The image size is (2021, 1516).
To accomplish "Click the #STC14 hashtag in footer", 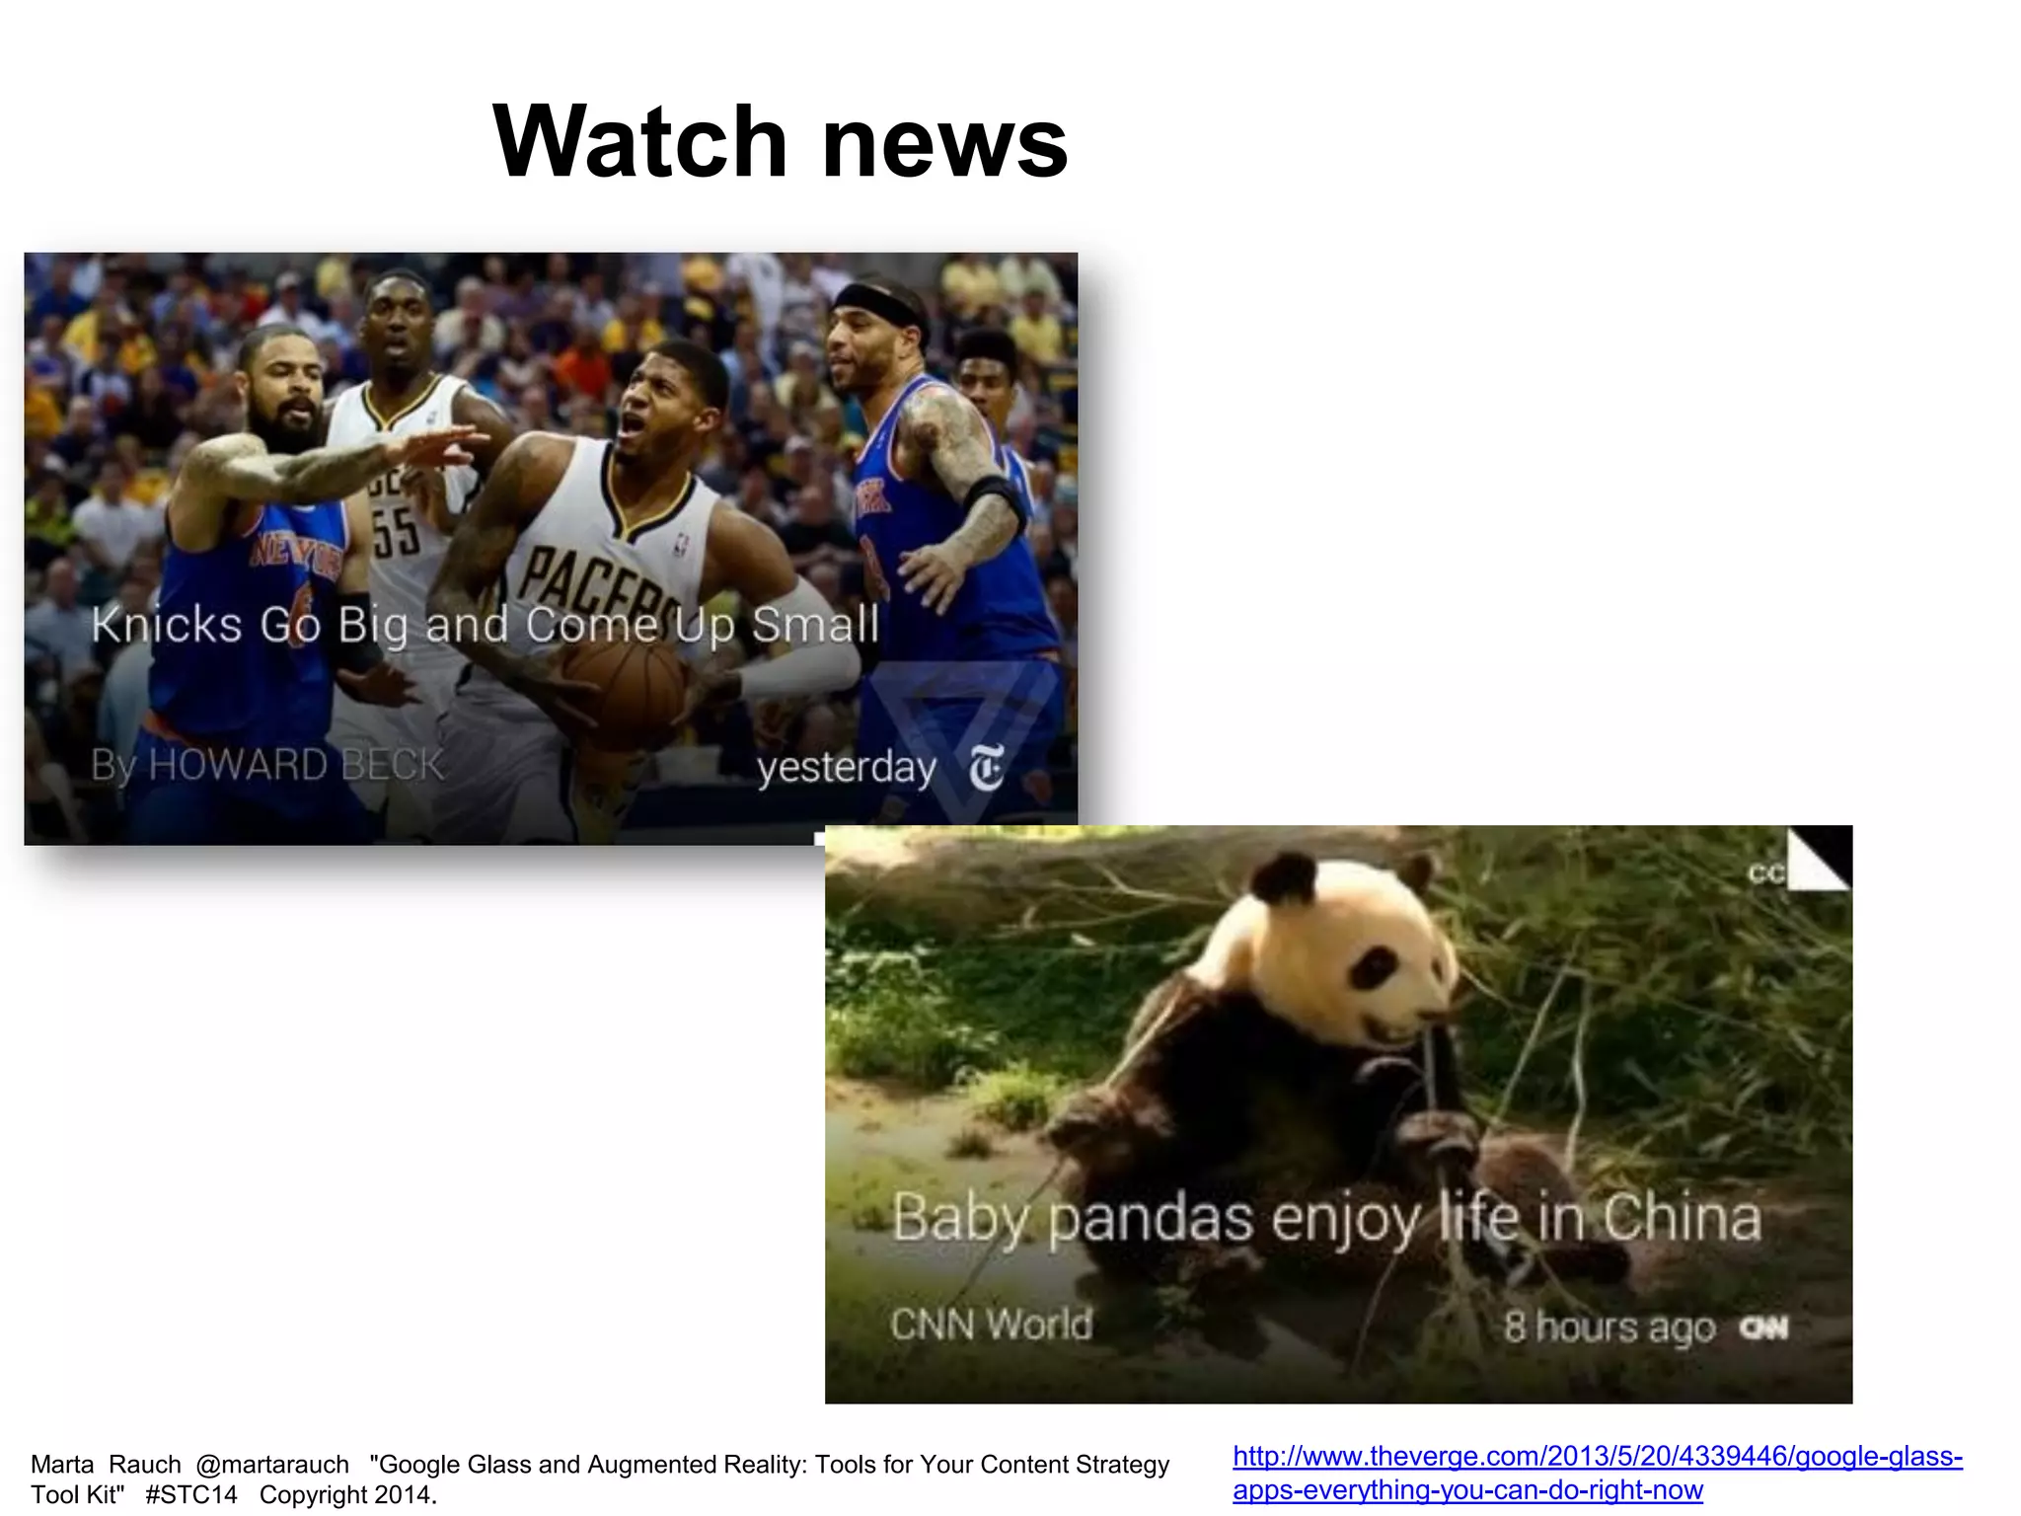I will (x=190, y=1494).
